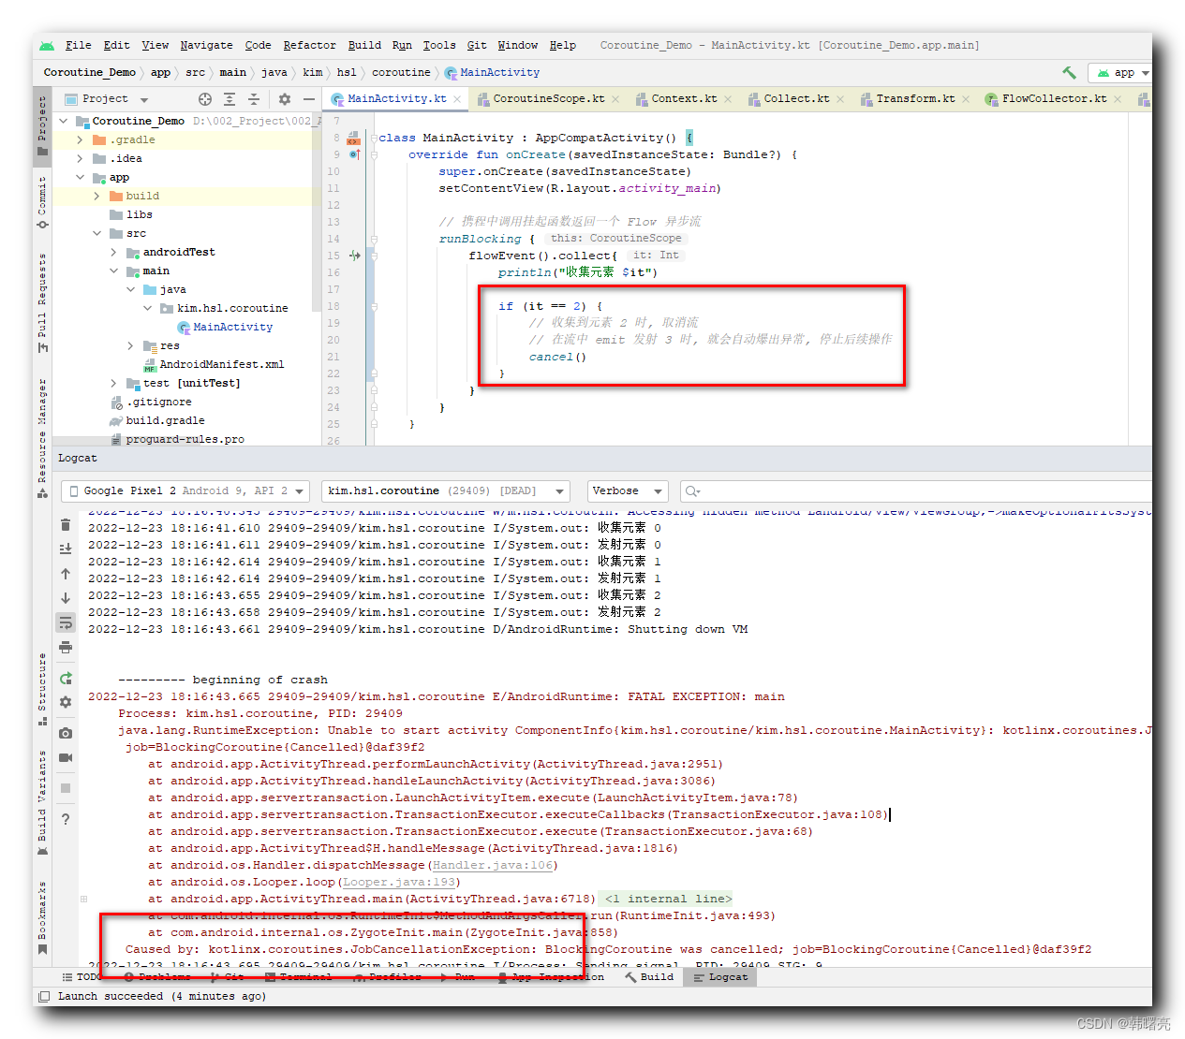
Task: Open the process dropdown kim.hsl.coroutine
Action: tap(445, 490)
